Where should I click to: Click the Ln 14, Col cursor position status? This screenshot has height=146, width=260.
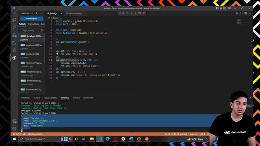(176, 134)
